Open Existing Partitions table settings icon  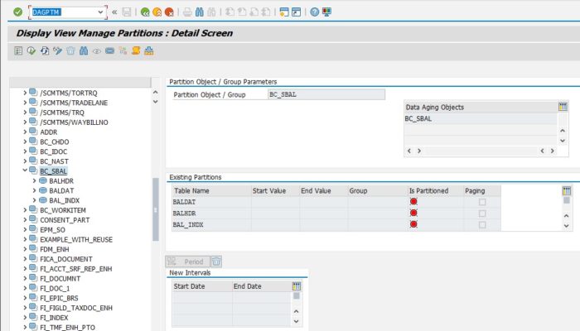click(x=566, y=190)
